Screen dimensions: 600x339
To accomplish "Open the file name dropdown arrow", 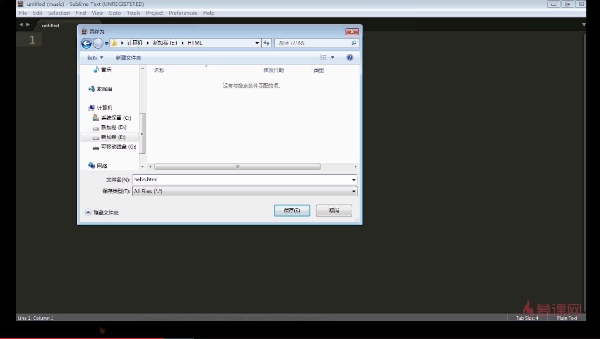I will coord(354,180).
